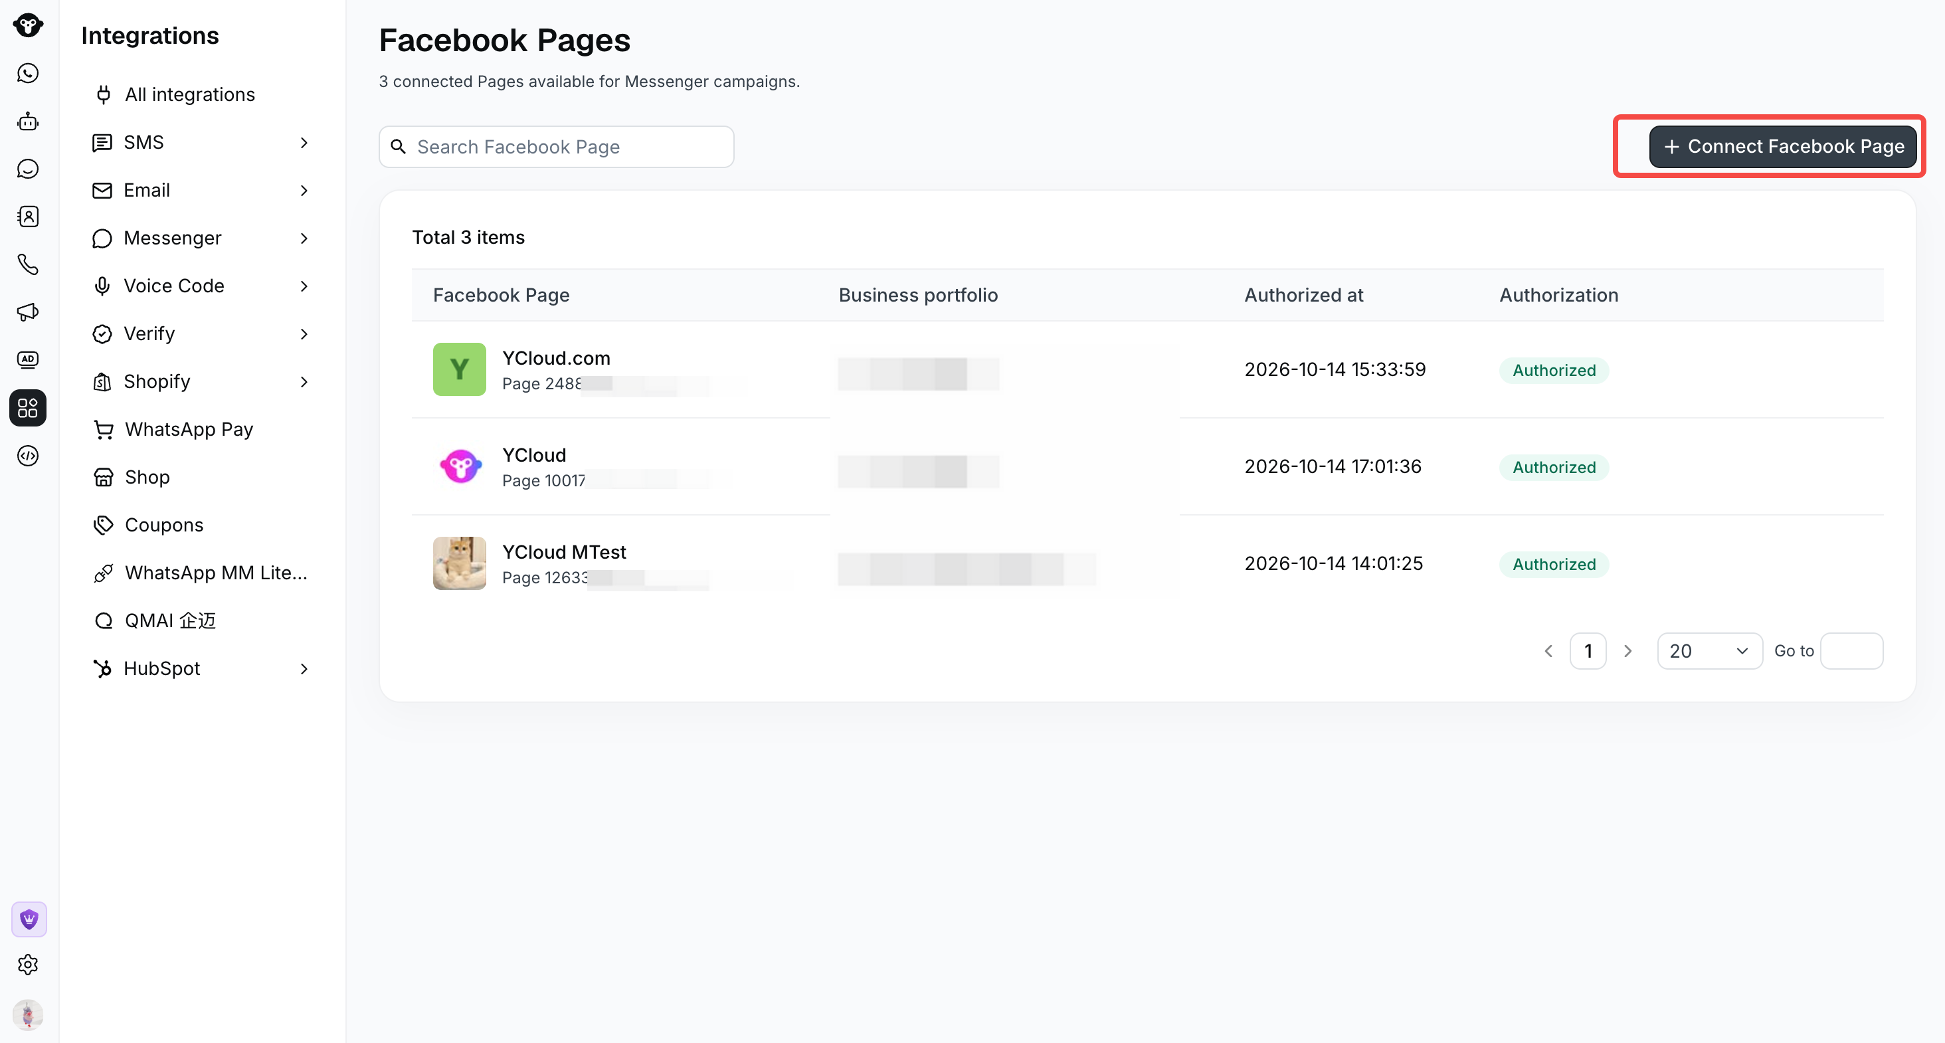
Task: Focus the Go to page input
Action: tap(1851, 651)
